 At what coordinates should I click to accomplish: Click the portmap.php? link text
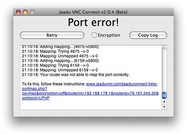point(34,88)
